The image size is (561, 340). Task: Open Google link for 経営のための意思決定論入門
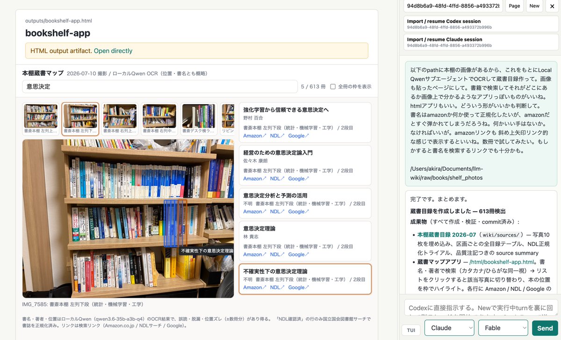pos(298,179)
